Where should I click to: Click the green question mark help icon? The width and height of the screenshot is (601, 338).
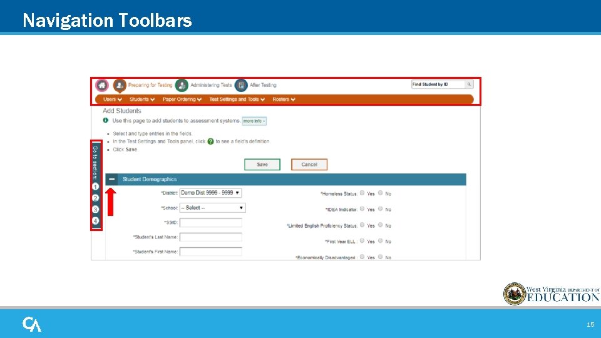tap(210, 141)
